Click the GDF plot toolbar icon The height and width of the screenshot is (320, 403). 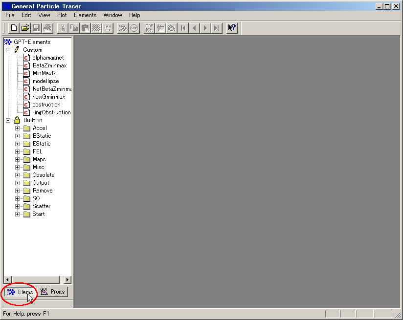pyautogui.click(x=149, y=28)
